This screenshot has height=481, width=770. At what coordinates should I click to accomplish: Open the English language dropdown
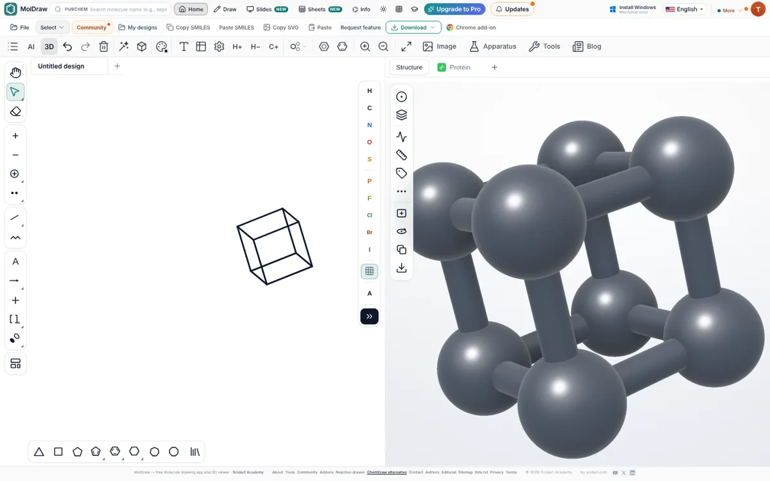(685, 10)
